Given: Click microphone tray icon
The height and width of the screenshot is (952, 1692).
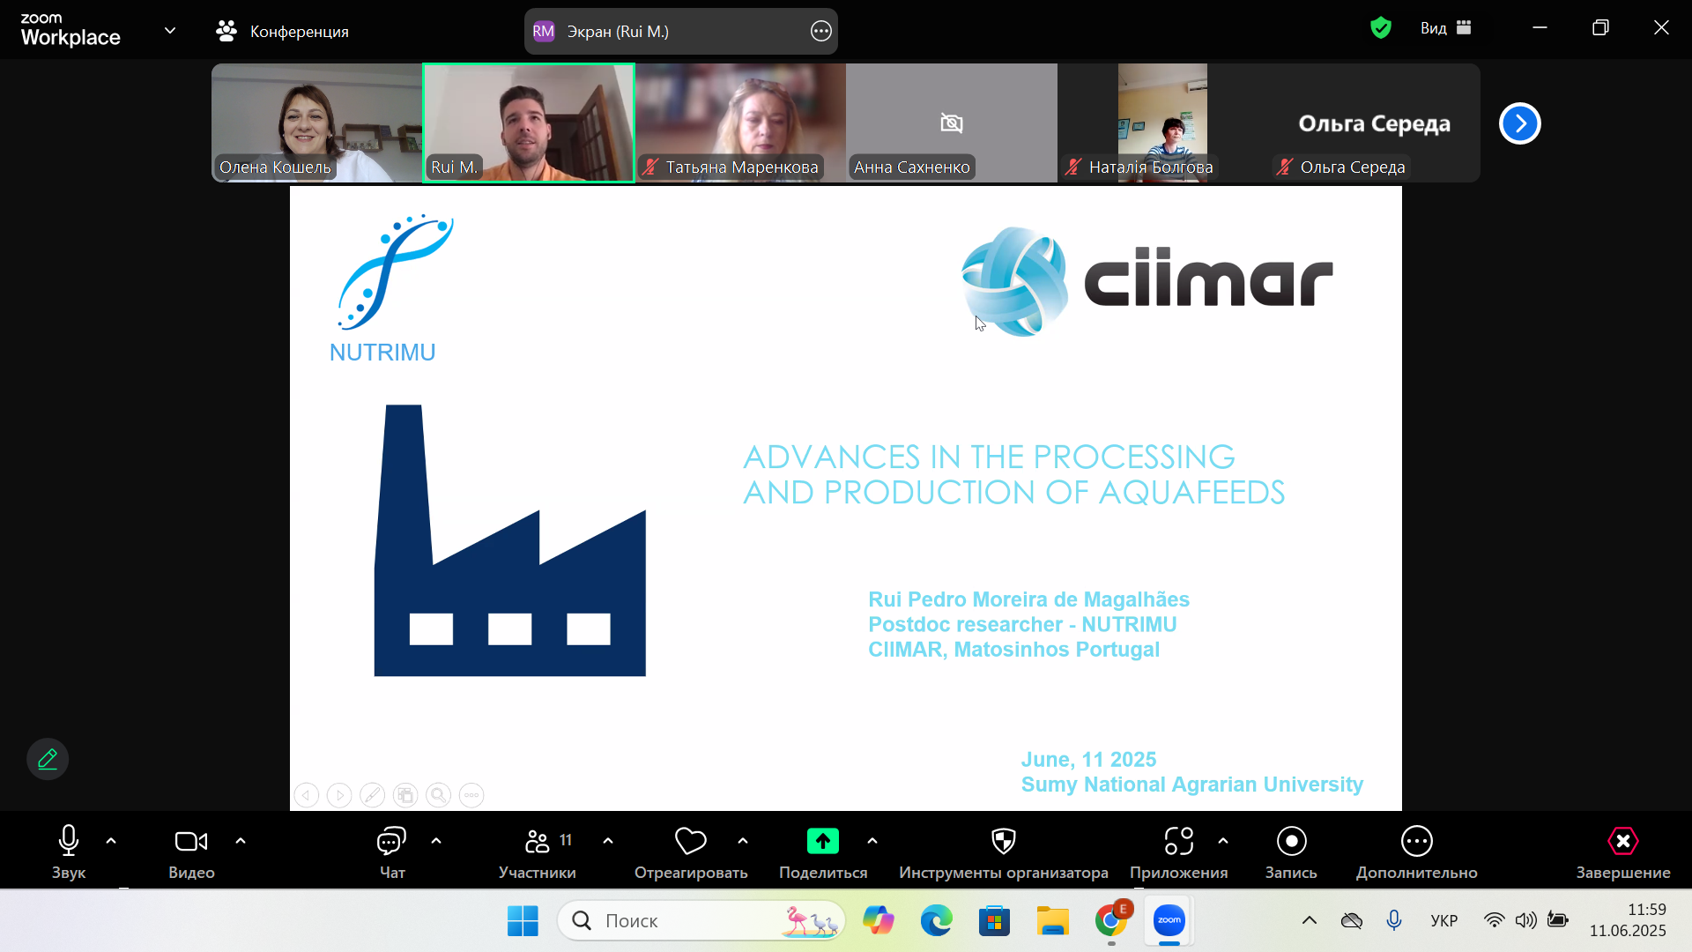Looking at the screenshot, I should pyautogui.click(x=1394, y=921).
